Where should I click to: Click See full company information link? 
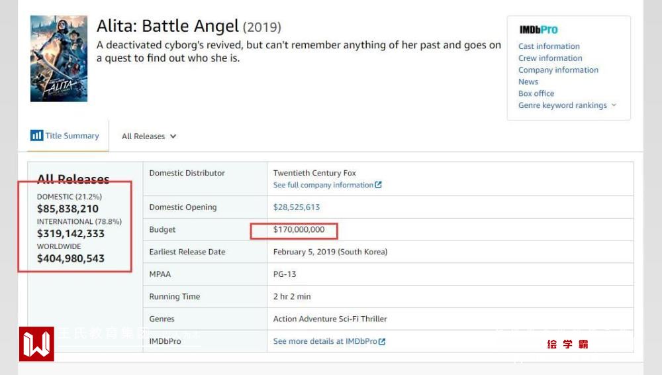[323, 185]
